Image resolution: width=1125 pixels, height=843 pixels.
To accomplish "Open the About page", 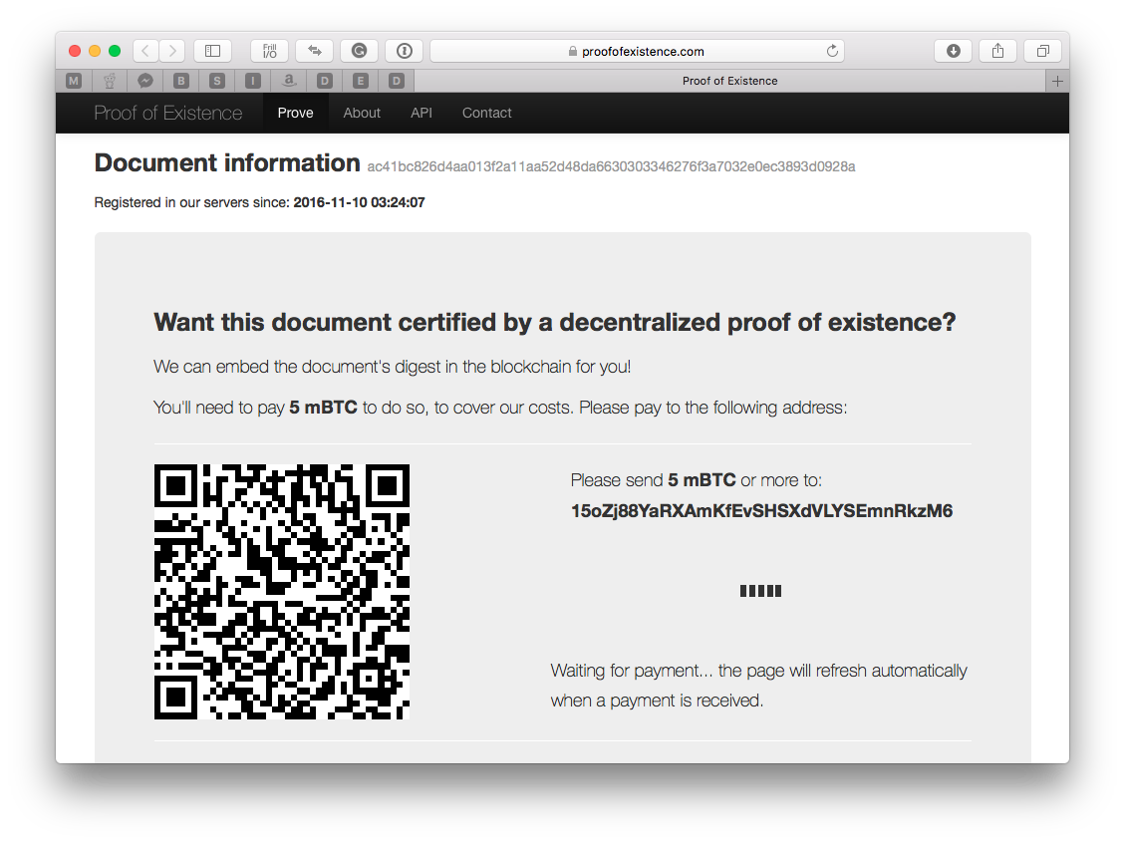I will [x=362, y=113].
